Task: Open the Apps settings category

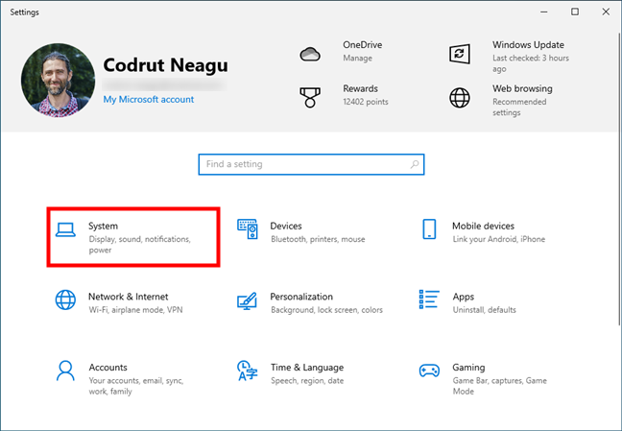Action: click(x=468, y=302)
